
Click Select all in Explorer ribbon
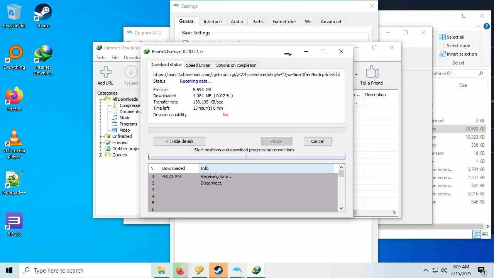(x=452, y=37)
